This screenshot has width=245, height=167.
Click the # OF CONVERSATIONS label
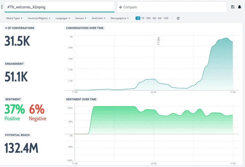pyautogui.click(x=20, y=28)
